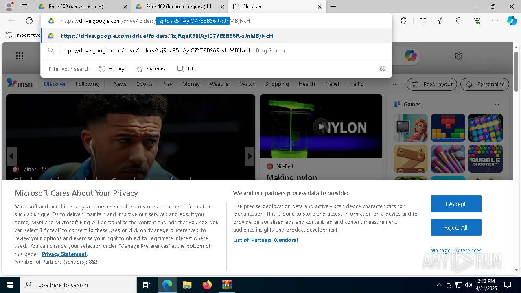
Task: Open the Making nylon article headline
Action: 292,177
